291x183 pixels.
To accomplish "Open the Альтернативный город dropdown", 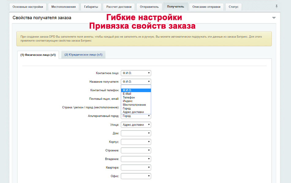I will click(x=136, y=116).
